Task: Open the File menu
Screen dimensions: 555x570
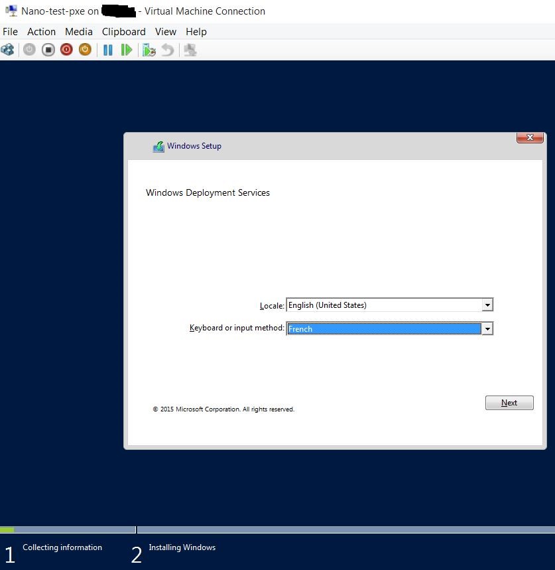Action: point(10,32)
